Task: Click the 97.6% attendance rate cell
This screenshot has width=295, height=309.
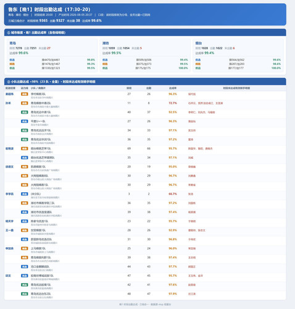Action: pyautogui.click(x=173, y=285)
